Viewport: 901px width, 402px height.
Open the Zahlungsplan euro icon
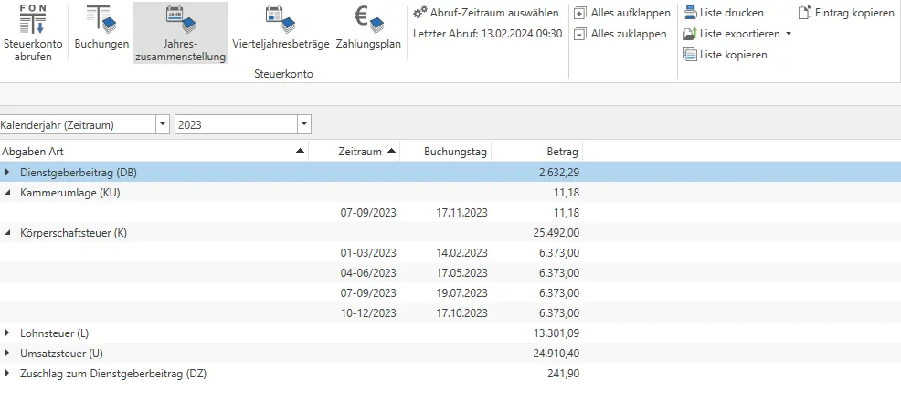point(368,19)
